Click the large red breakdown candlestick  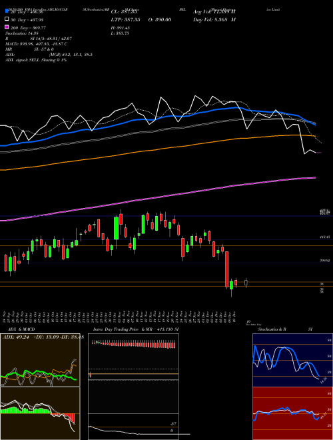point(226,269)
